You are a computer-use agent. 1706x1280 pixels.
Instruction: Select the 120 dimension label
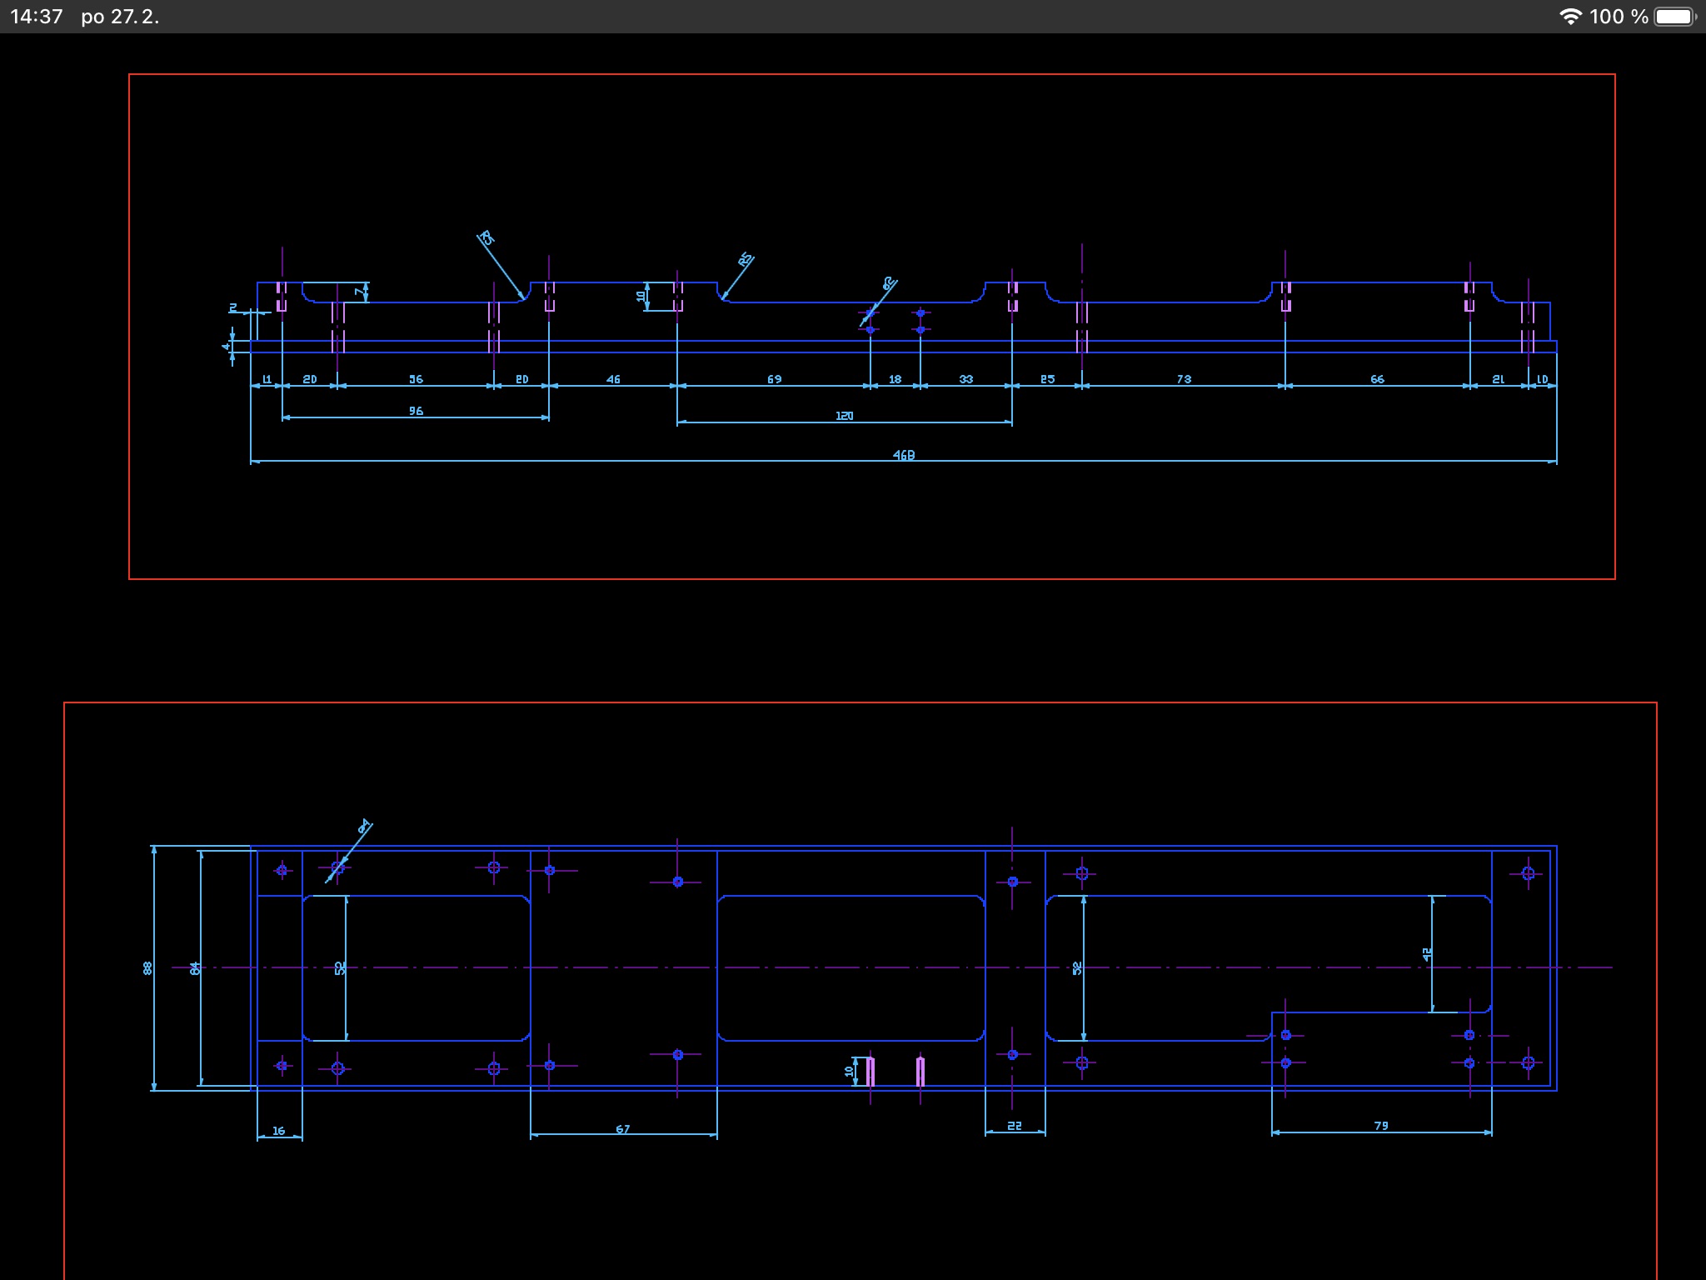[844, 416]
